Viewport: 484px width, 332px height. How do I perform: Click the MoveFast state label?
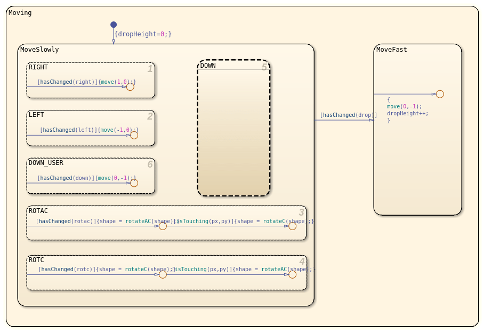[391, 50]
